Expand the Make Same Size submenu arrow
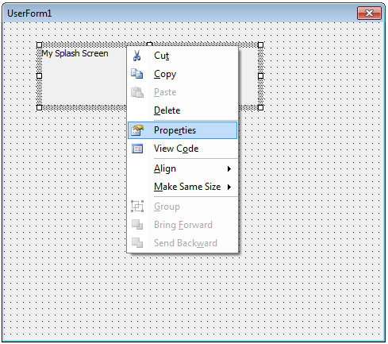388x344 pixels. tap(229, 187)
